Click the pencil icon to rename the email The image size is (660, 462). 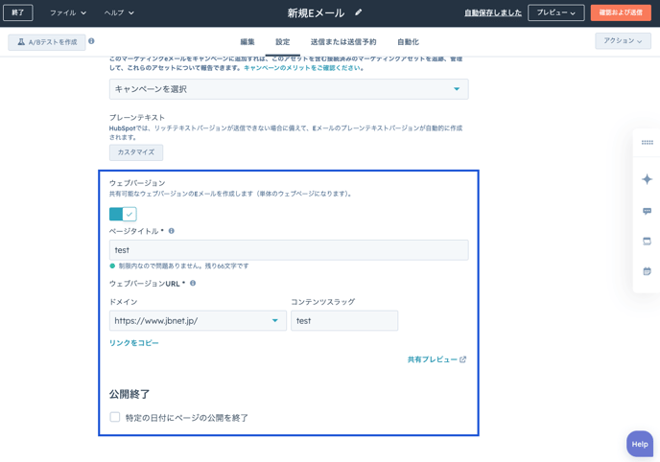pos(359,12)
